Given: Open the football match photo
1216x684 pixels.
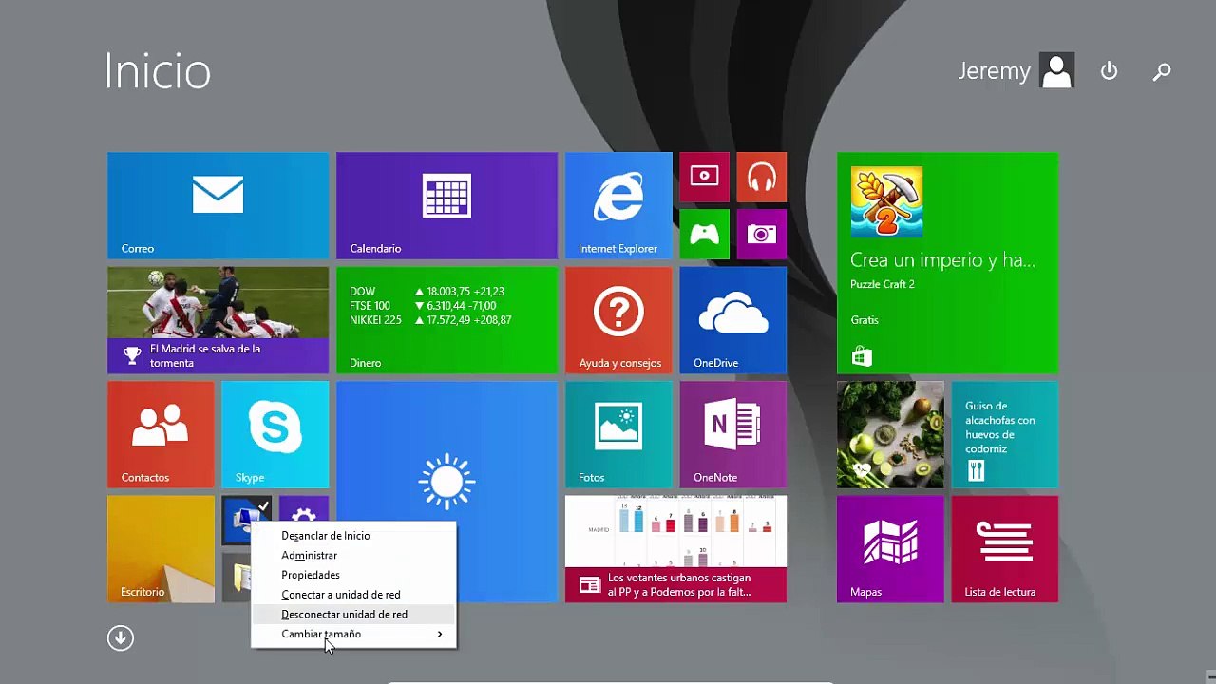Looking at the screenshot, I should [x=218, y=302].
